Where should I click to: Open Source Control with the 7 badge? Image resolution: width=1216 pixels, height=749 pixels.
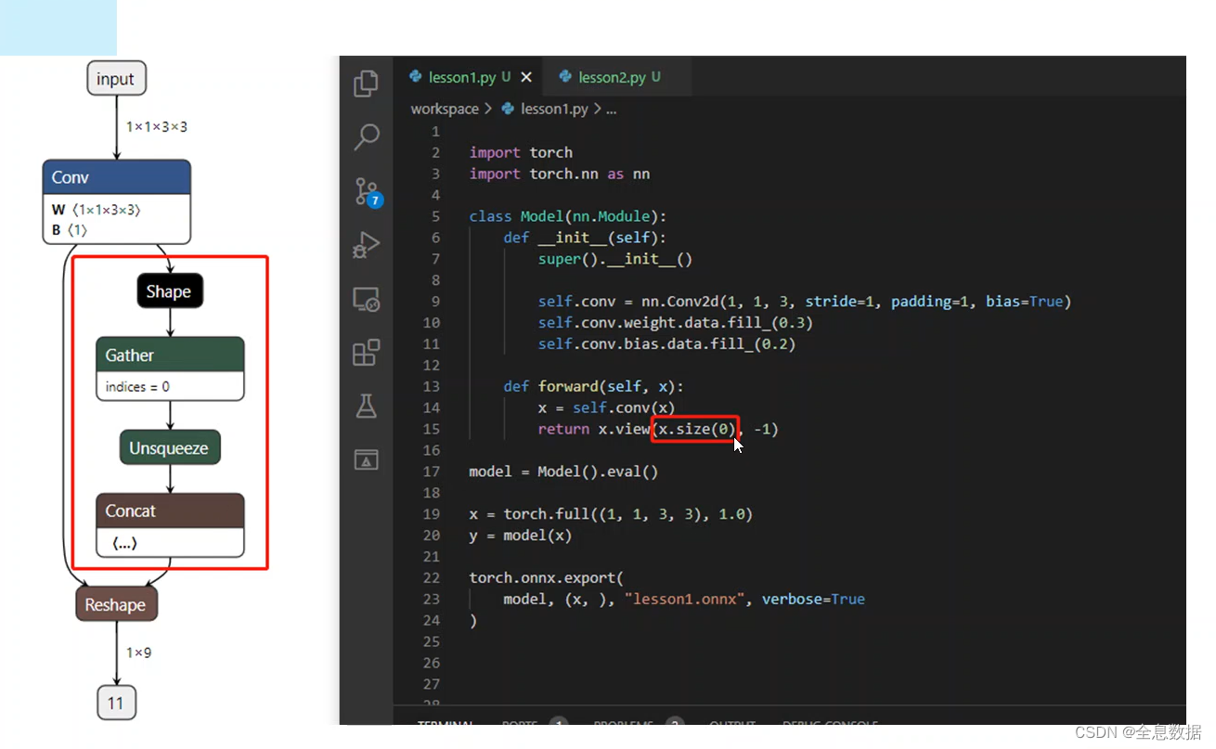pos(368,192)
